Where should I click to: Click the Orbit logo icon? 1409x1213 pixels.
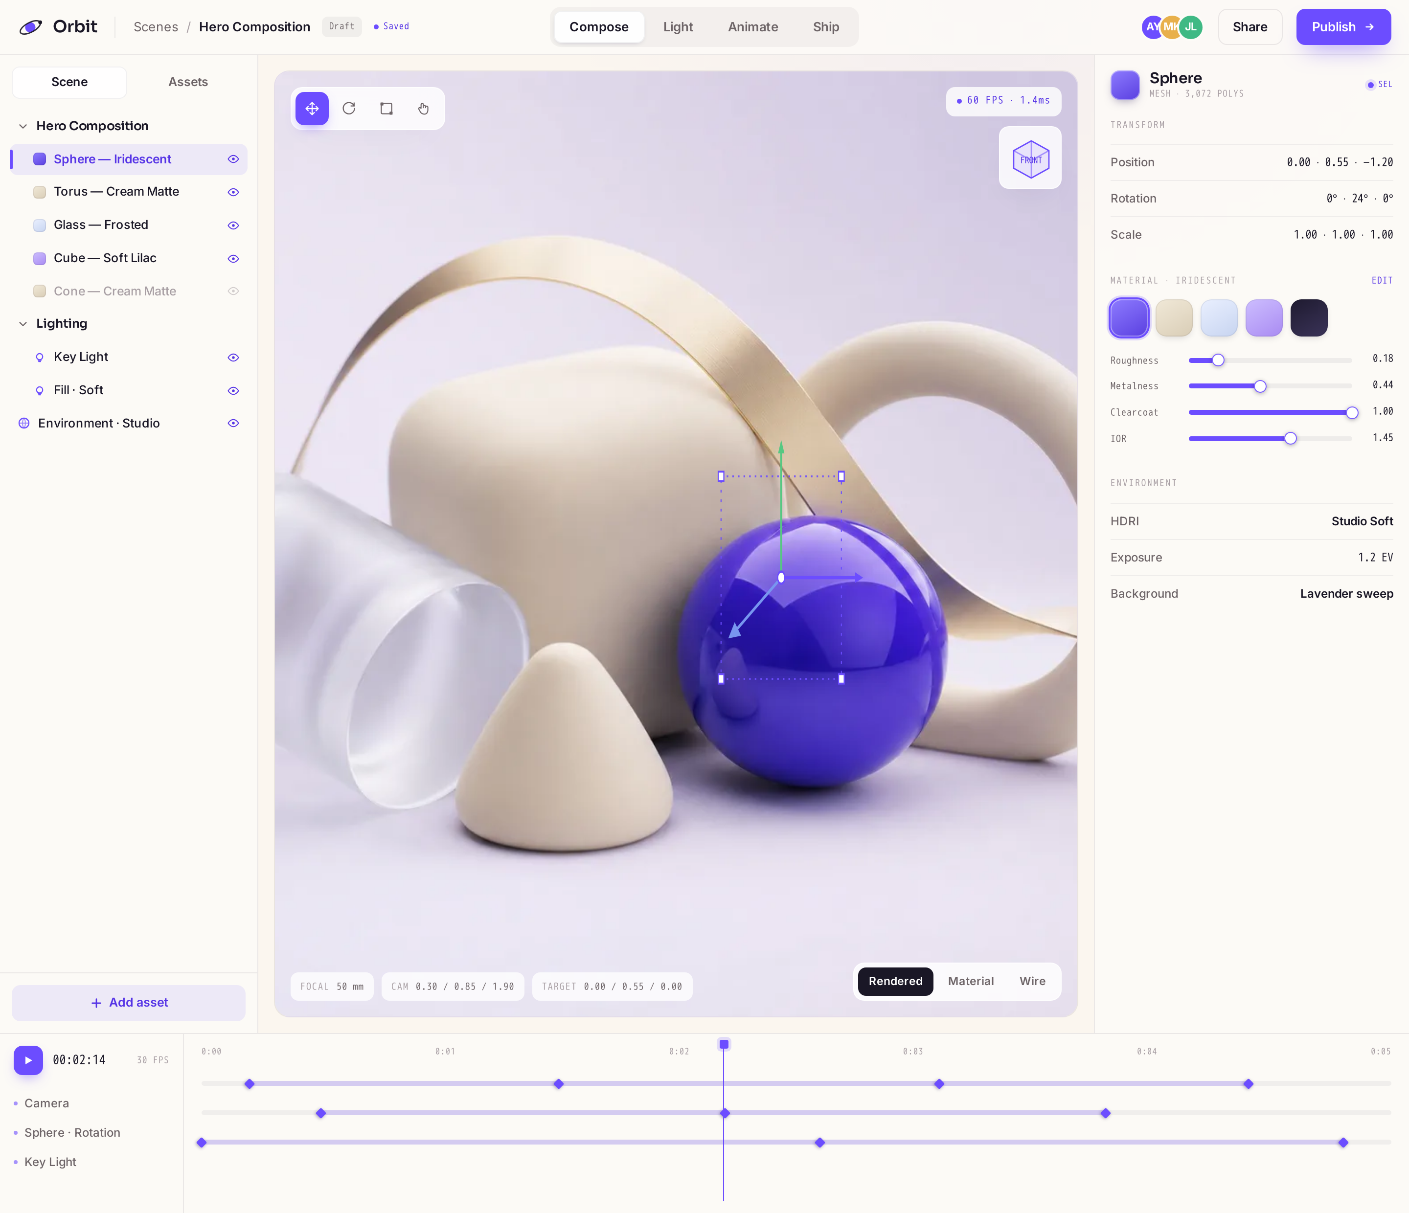click(31, 27)
